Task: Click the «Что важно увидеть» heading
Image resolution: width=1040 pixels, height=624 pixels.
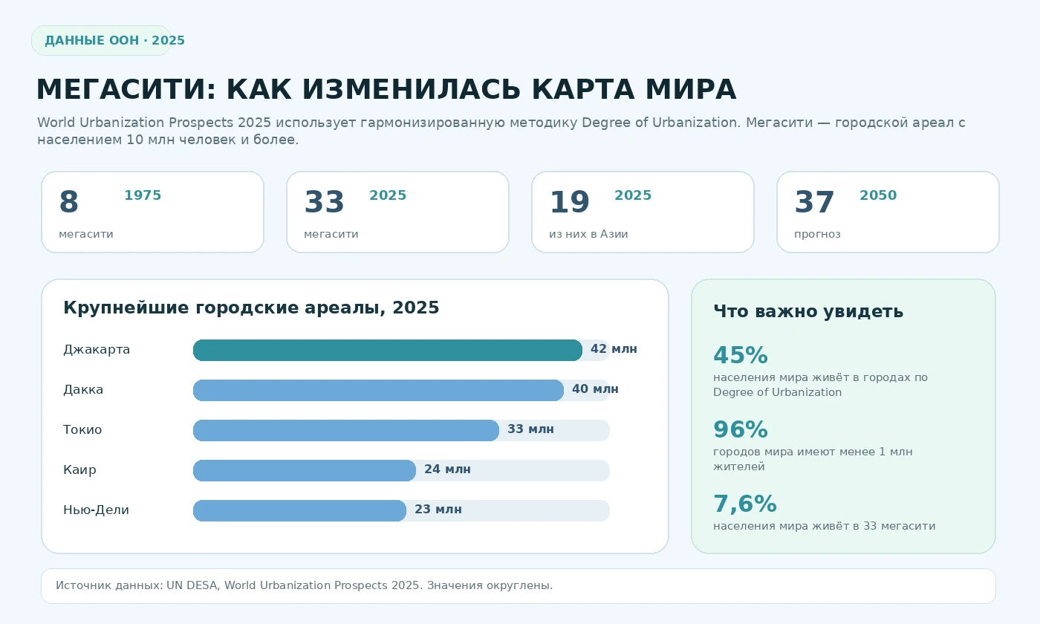Action: pyautogui.click(x=808, y=312)
